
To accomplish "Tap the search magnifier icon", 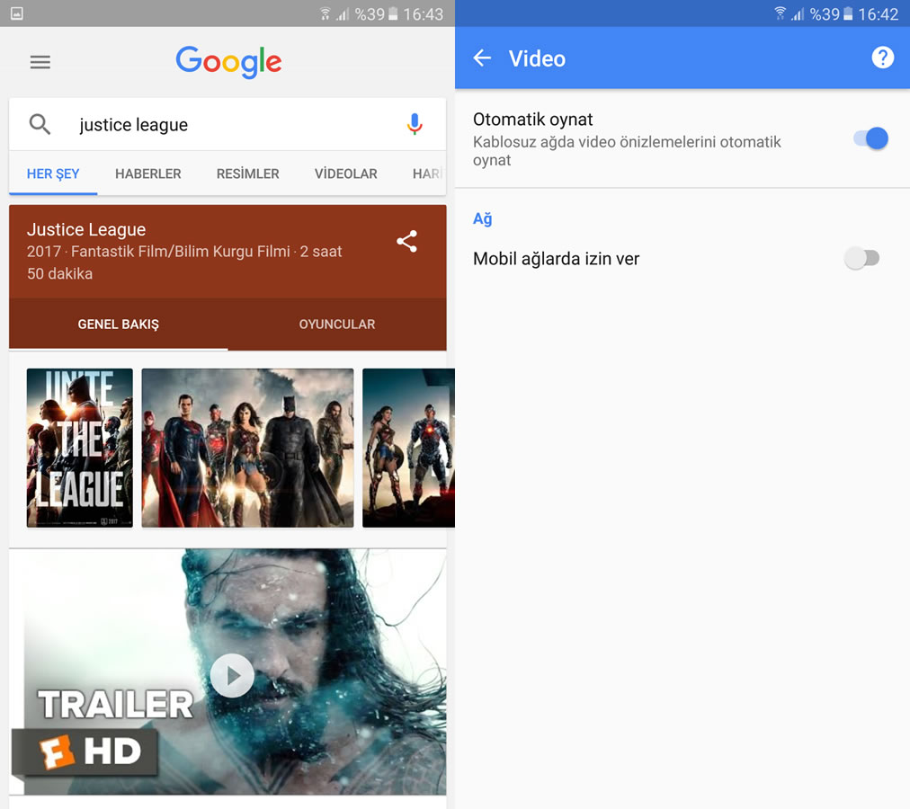I will (40, 124).
